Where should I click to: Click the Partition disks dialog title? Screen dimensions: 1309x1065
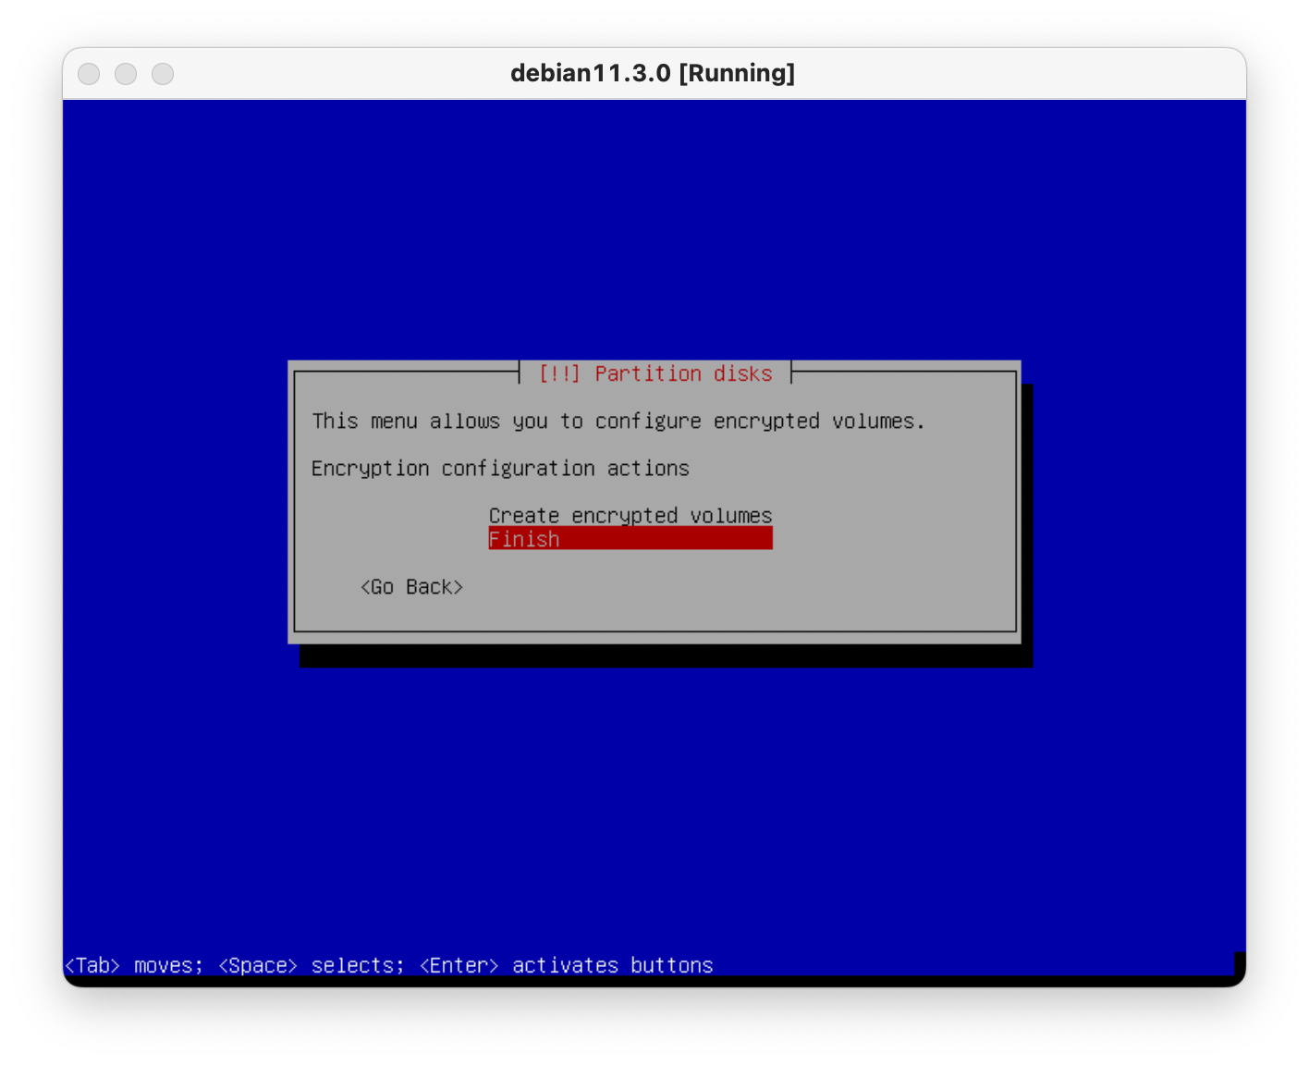[682, 373]
